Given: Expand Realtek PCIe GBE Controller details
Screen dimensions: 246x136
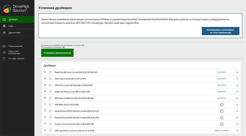Looking at the screenshot, I should [x=237, y=72].
